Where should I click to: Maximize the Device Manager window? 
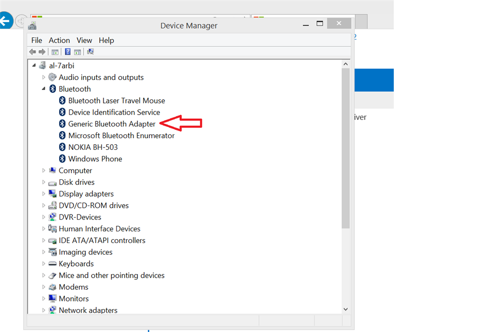(x=320, y=23)
